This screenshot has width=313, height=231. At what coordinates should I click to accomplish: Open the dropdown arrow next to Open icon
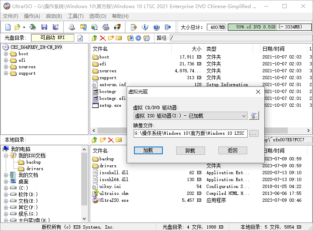24,27
